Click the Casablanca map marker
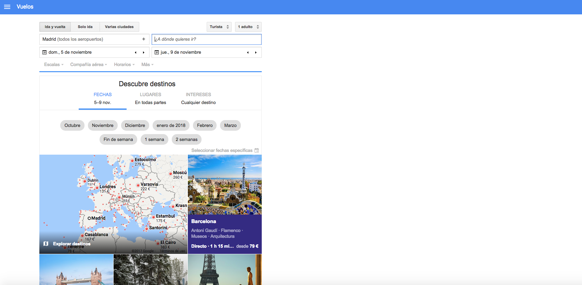 click(x=82, y=235)
